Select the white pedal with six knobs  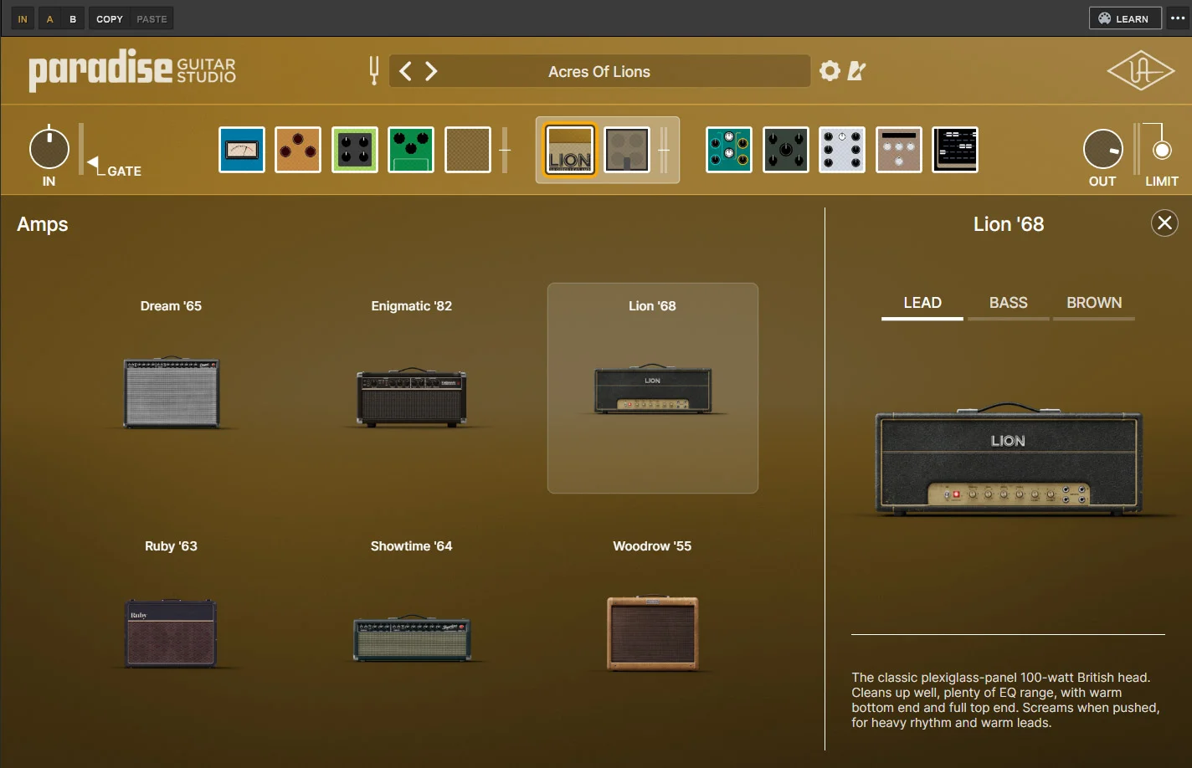[842, 150]
